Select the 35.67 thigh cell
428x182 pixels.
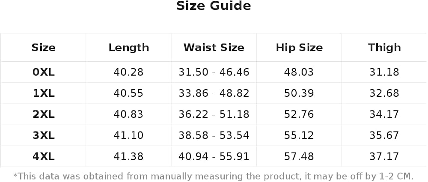384,135
